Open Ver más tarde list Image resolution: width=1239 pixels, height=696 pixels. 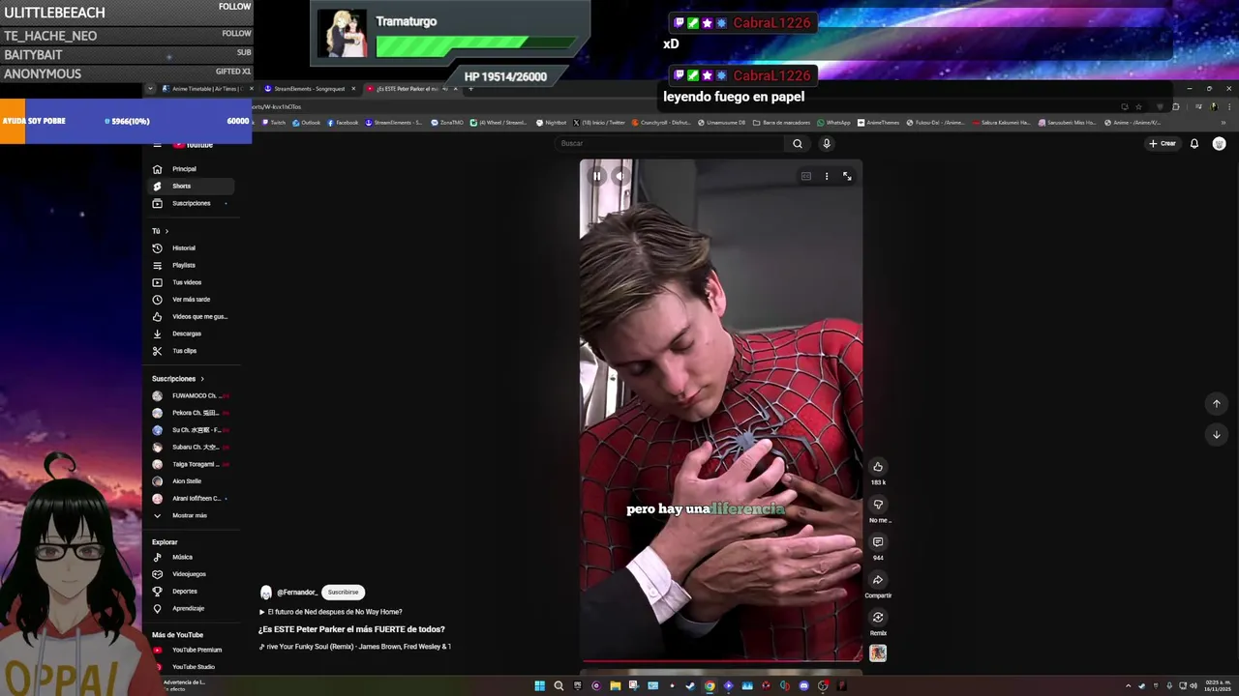tap(191, 300)
